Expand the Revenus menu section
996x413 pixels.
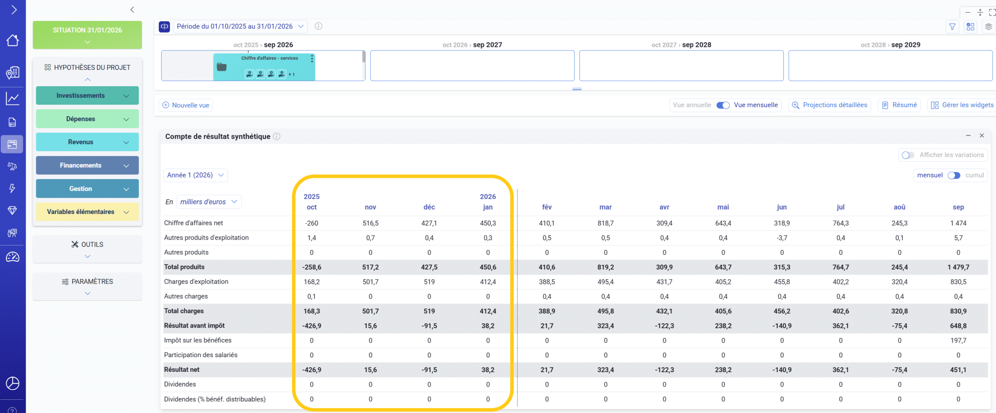[x=87, y=142]
